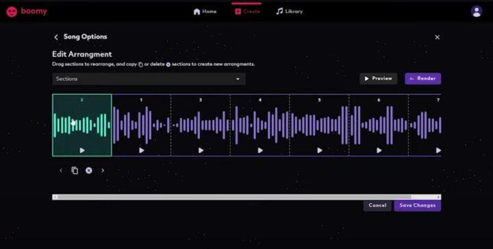Play section 2 preview
Screen dimensions: 493x249
82,150
